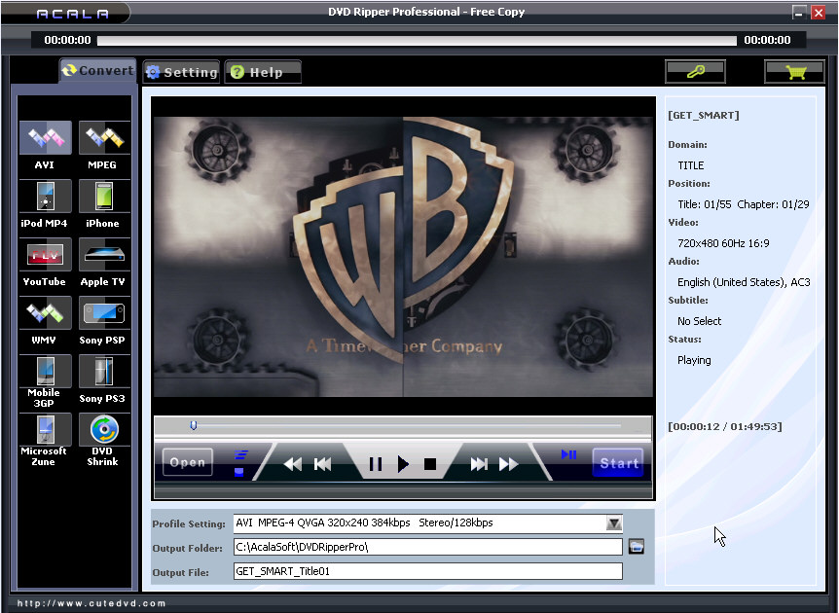Image resolution: width=839 pixels, height=613 pixels.
Task: Select the MPEG output format icon
Action: point(104,138)
